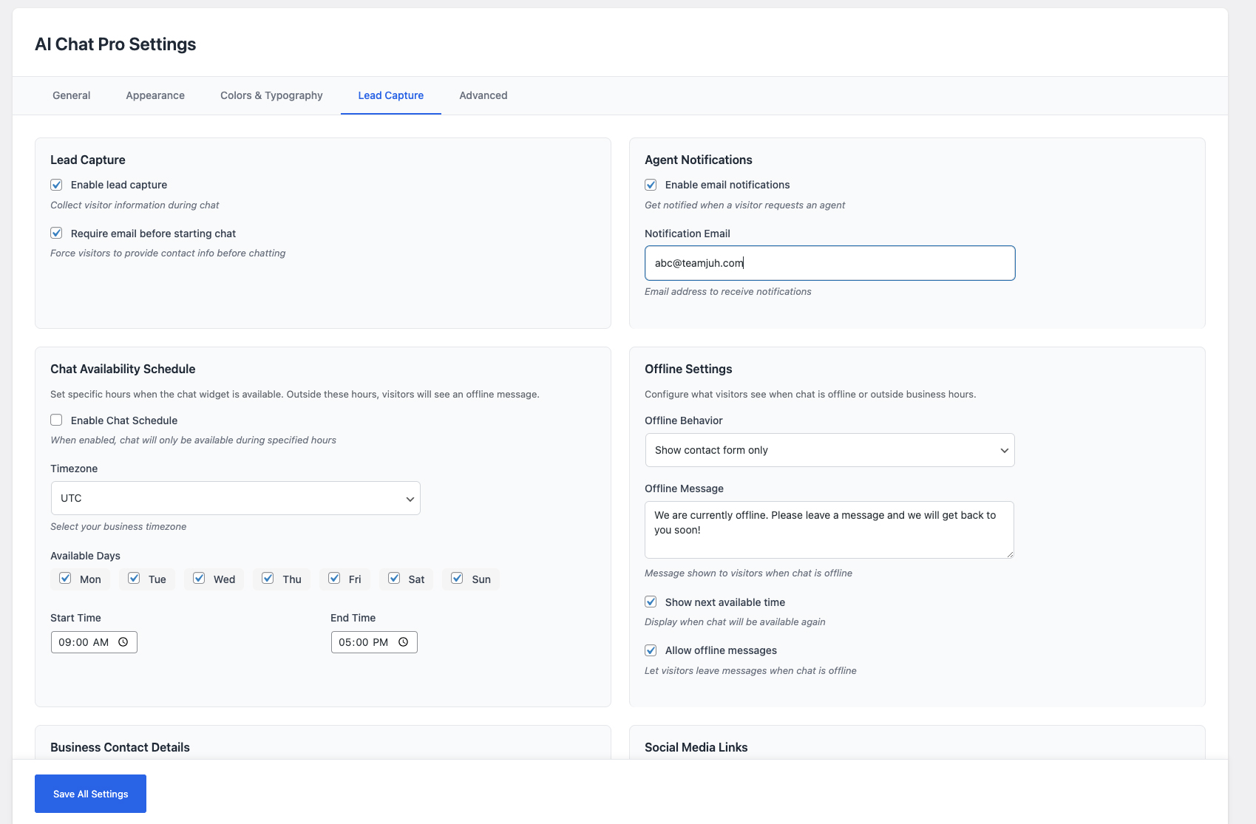Open the End Time clock picker
Screen dimensions: 1256x824
coord(403,641)
